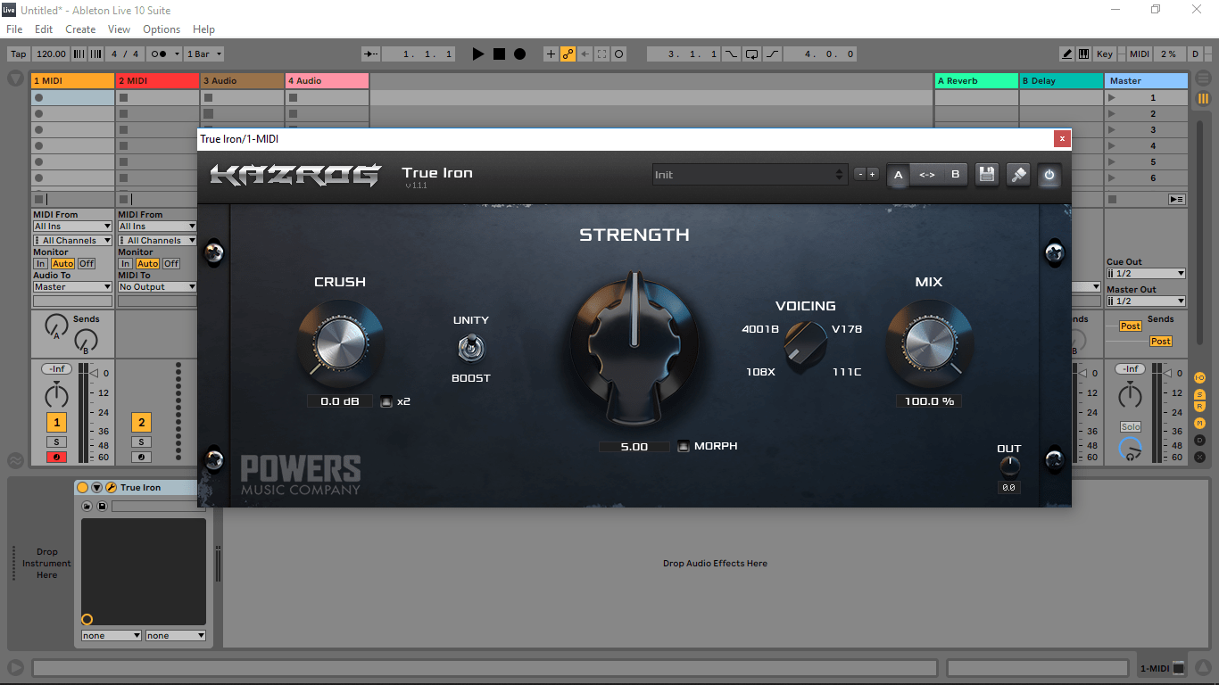Click the True Iron pin icon
Screen dimensions: 1219x685
pyautogui.click(x=1018, y=175)
